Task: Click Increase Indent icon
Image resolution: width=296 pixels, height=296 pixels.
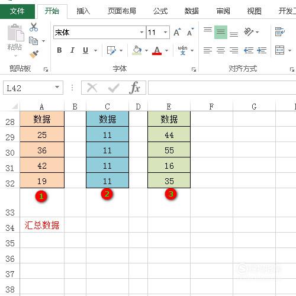Action: click(262, 50)
